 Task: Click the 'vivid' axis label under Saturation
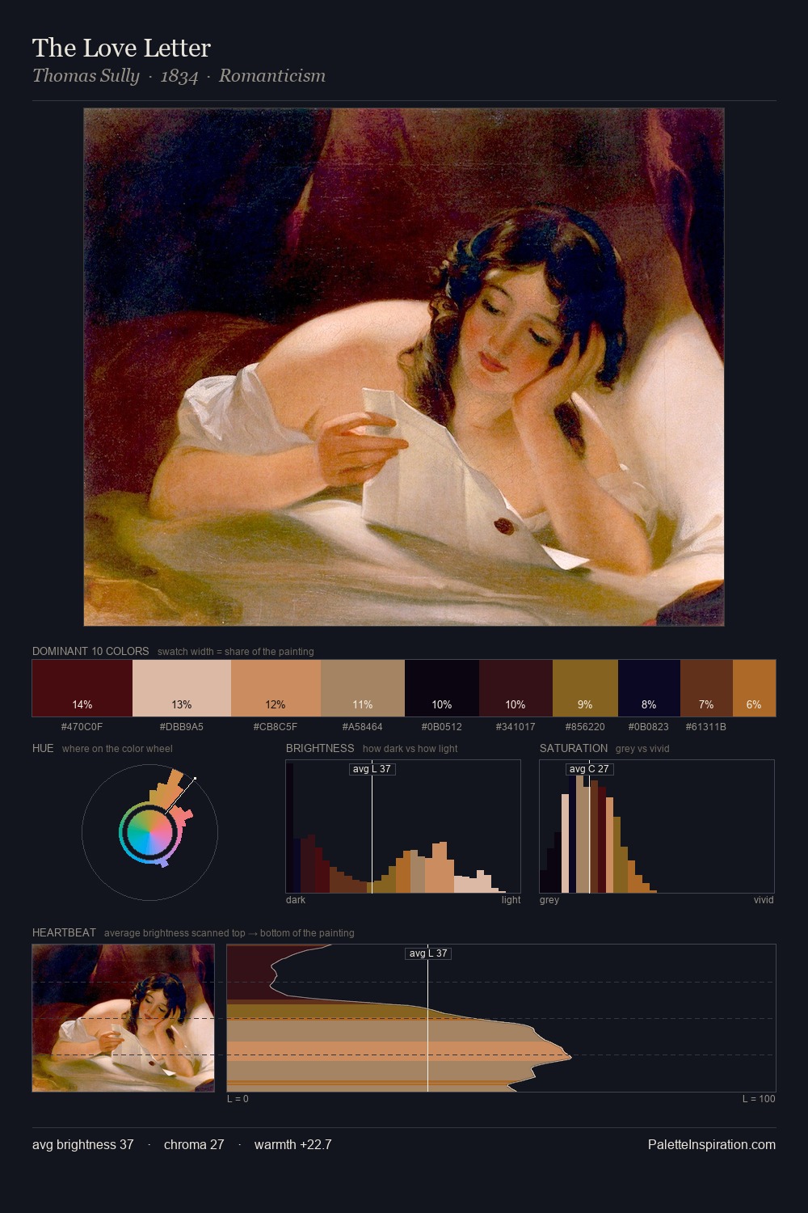[x=764, y=900]
